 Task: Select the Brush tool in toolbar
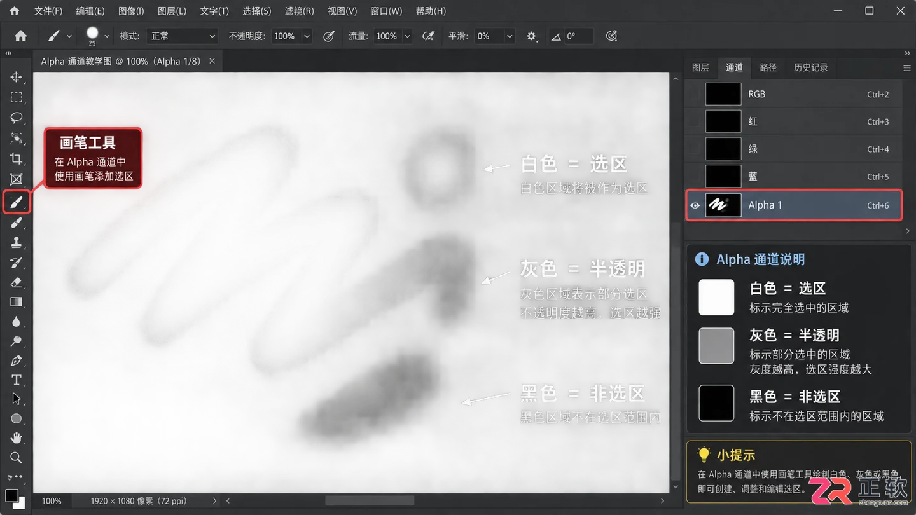(x=16, y=203)
